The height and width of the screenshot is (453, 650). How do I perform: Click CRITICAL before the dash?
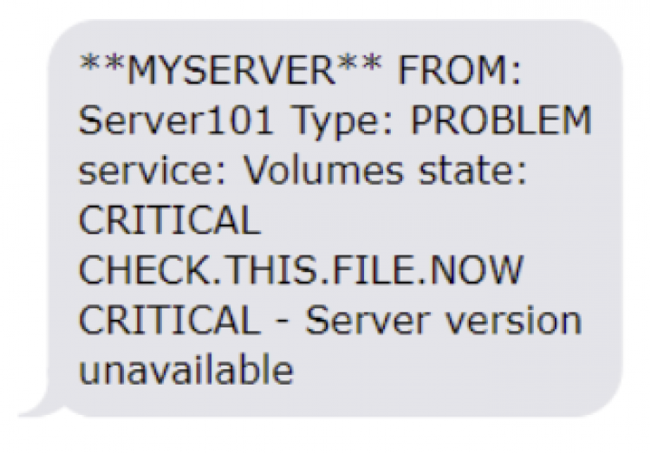point(170,320)
